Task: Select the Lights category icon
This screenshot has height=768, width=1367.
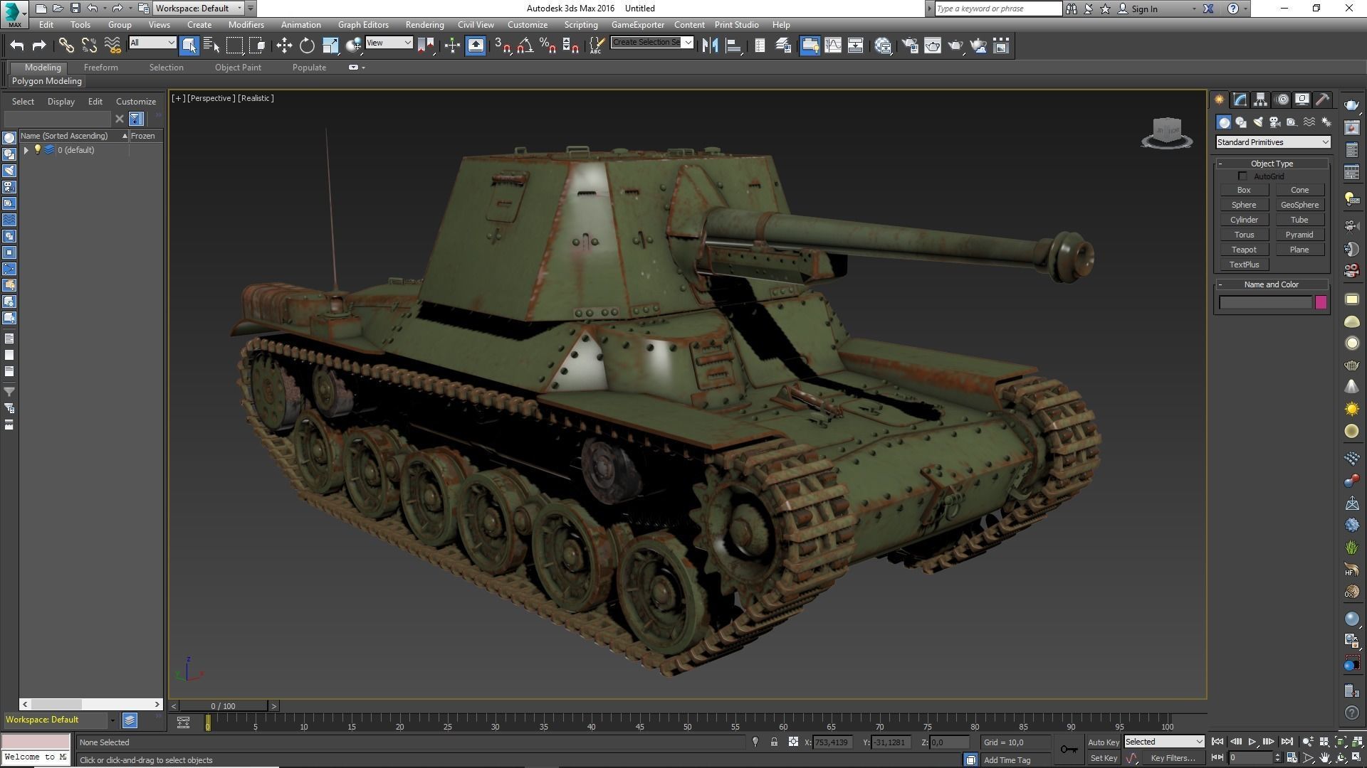Action: click(x=1257, y=122)
